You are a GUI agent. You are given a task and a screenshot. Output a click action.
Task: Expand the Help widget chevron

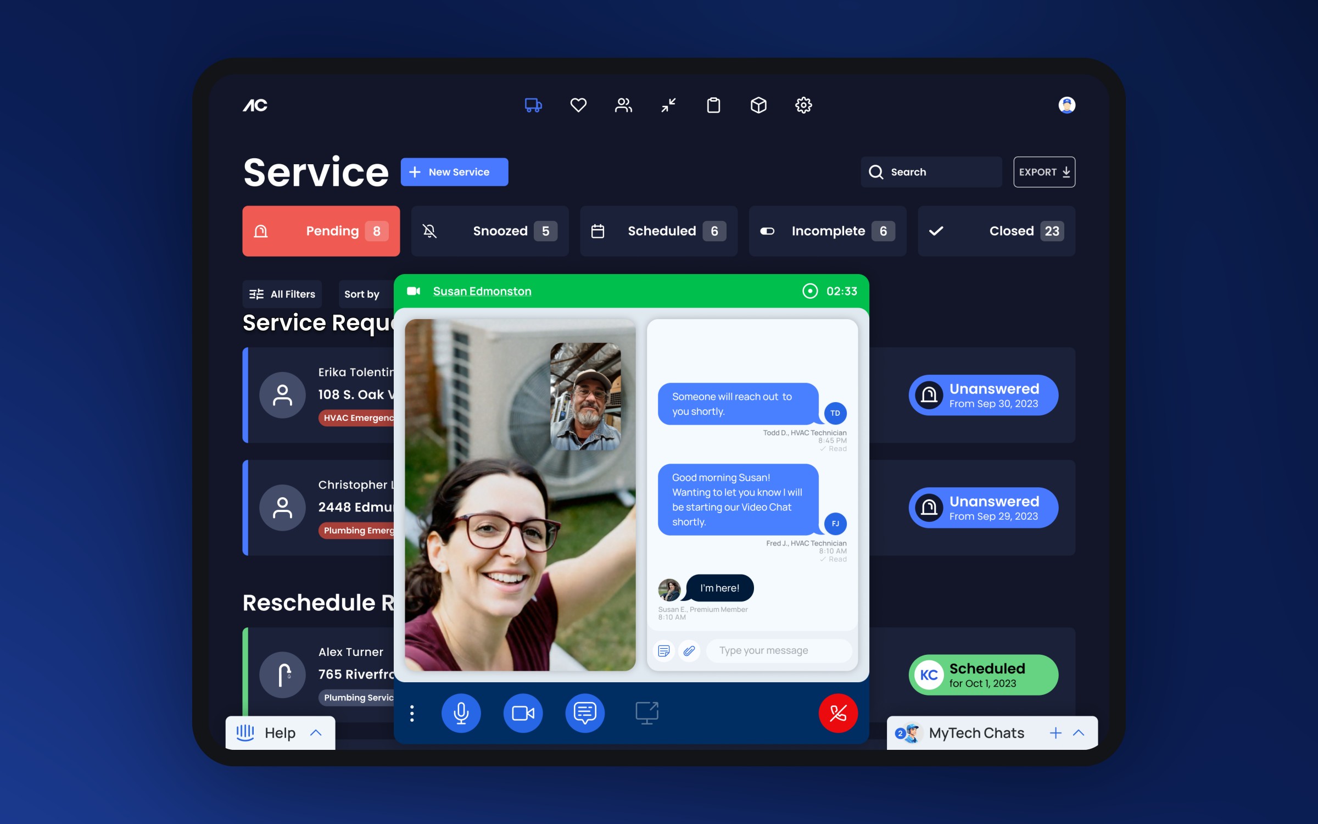point(316,733)
